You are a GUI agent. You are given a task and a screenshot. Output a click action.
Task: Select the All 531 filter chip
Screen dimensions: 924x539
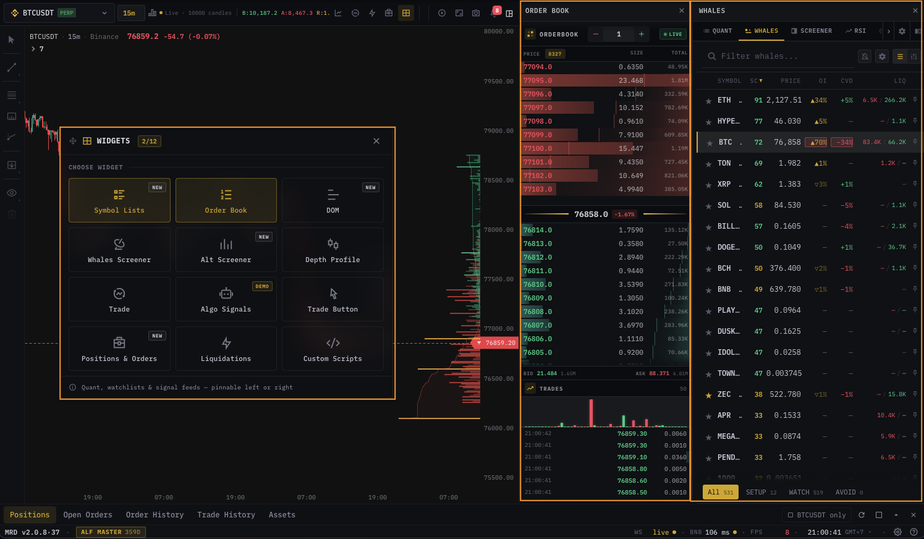721,492
